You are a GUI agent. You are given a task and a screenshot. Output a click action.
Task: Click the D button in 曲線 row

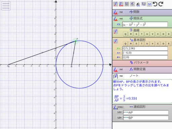tap(163, 34)
